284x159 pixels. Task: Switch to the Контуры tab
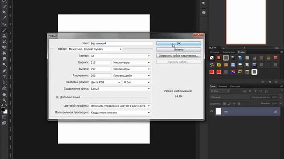[235, 87]
